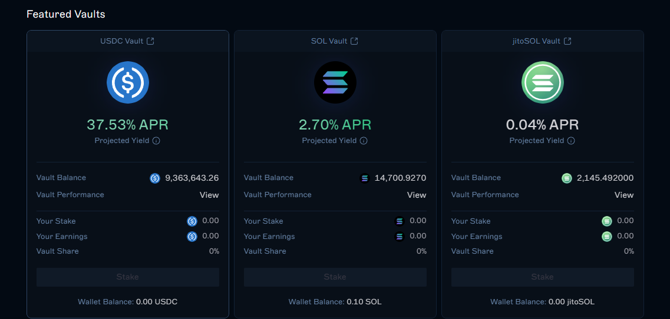Open SOL Vault external link icon
The image size is (670, 319).
354,41
